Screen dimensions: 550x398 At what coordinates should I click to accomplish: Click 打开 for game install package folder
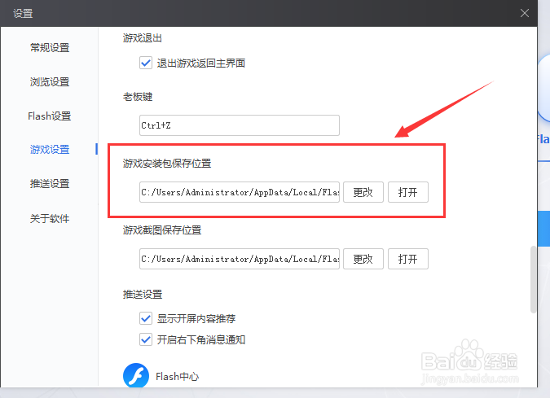click(408, 192)
